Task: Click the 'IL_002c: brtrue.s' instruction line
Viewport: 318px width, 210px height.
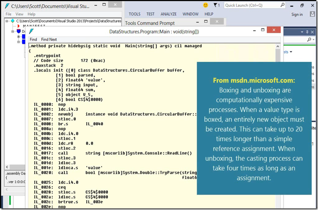Action: pos(68,202)
